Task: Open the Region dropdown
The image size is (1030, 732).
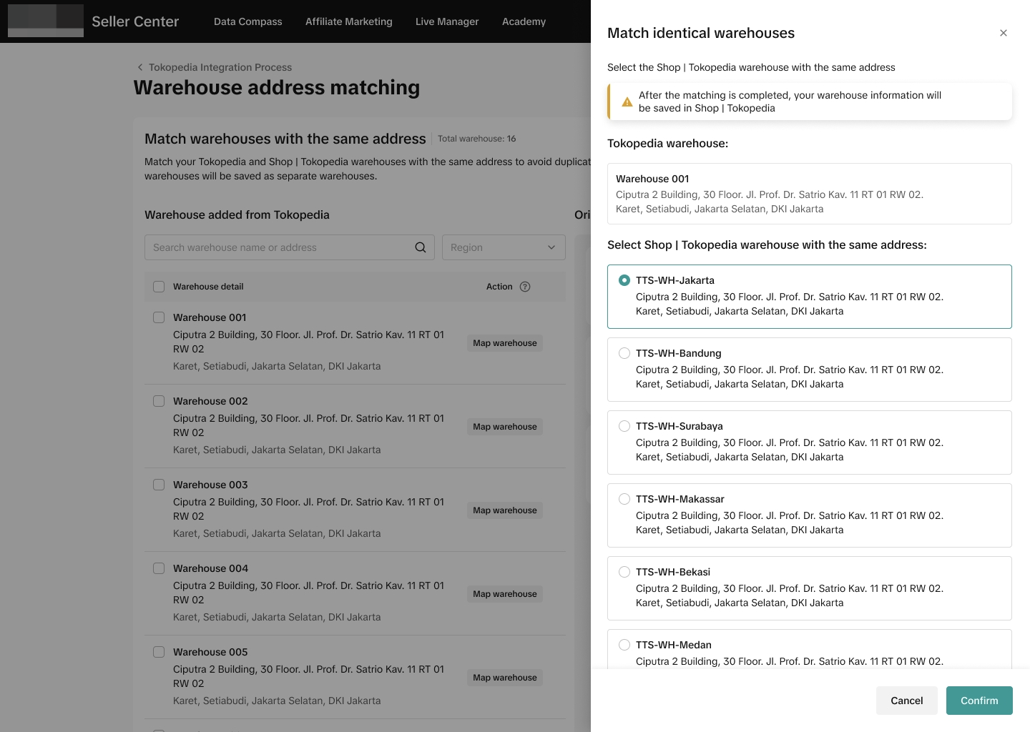Action: tap(503, 247)
